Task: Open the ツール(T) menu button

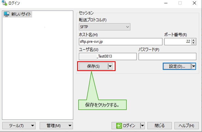Action: click(x=19, y=125)
